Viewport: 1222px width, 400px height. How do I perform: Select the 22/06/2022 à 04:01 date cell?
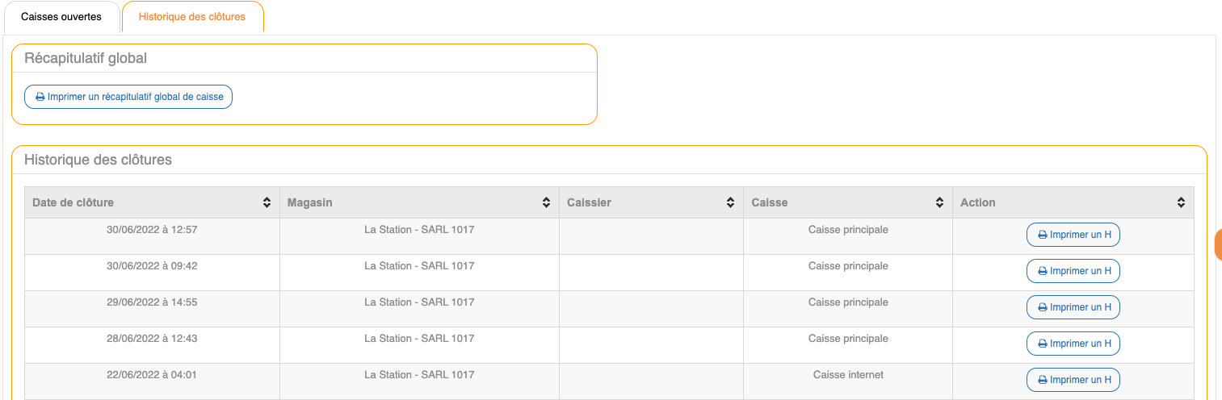point(152,375)
